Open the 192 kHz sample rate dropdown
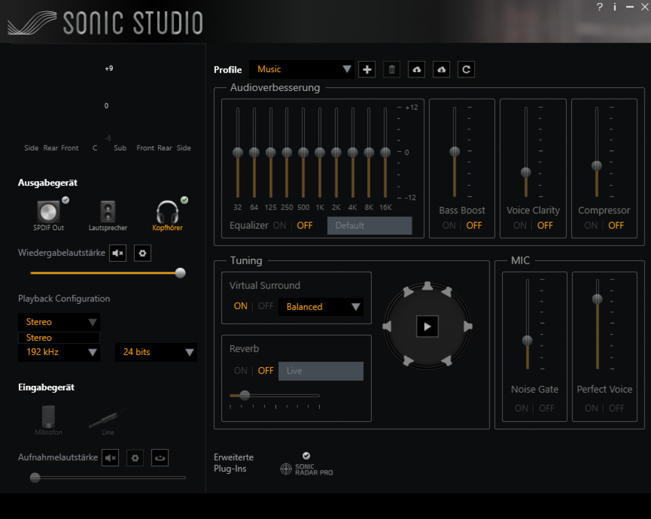Screen dimensions: 651x519 pos(59,352)
